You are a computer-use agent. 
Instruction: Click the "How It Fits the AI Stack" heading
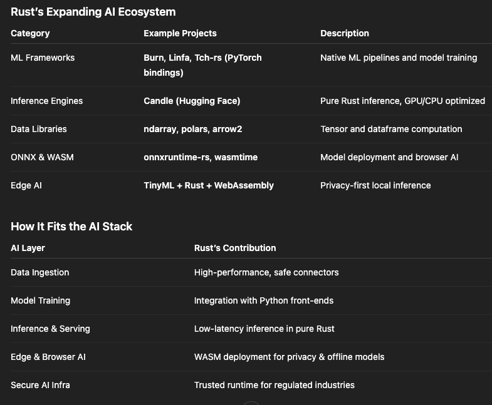click(71, 227)
